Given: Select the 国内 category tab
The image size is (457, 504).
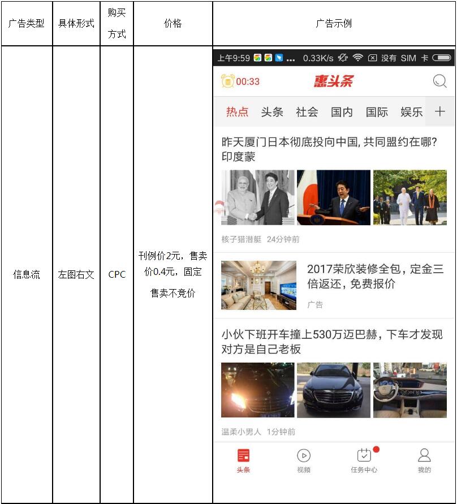Looking at the screenshot, I should point(342,112).
